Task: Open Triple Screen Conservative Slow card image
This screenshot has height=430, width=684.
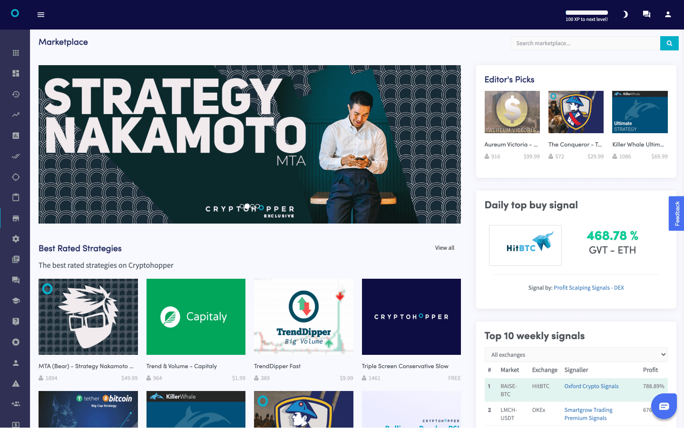Action: [411, 317]
